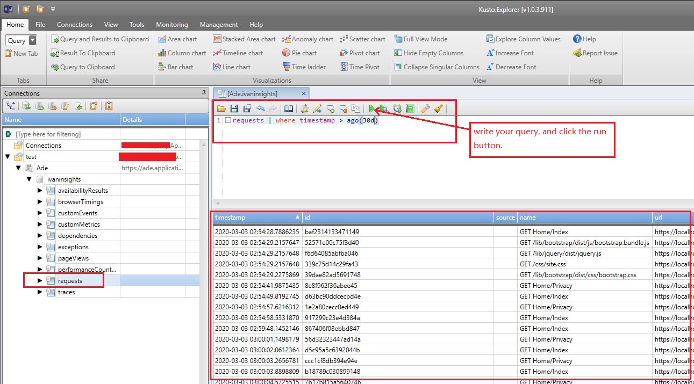
Task: Open the File menu tab
Action: pos(40,25)
